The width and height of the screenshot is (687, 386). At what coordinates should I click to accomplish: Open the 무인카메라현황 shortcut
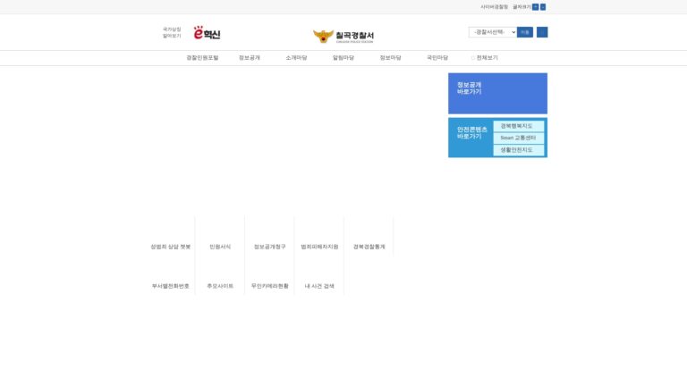click(270, 286)
